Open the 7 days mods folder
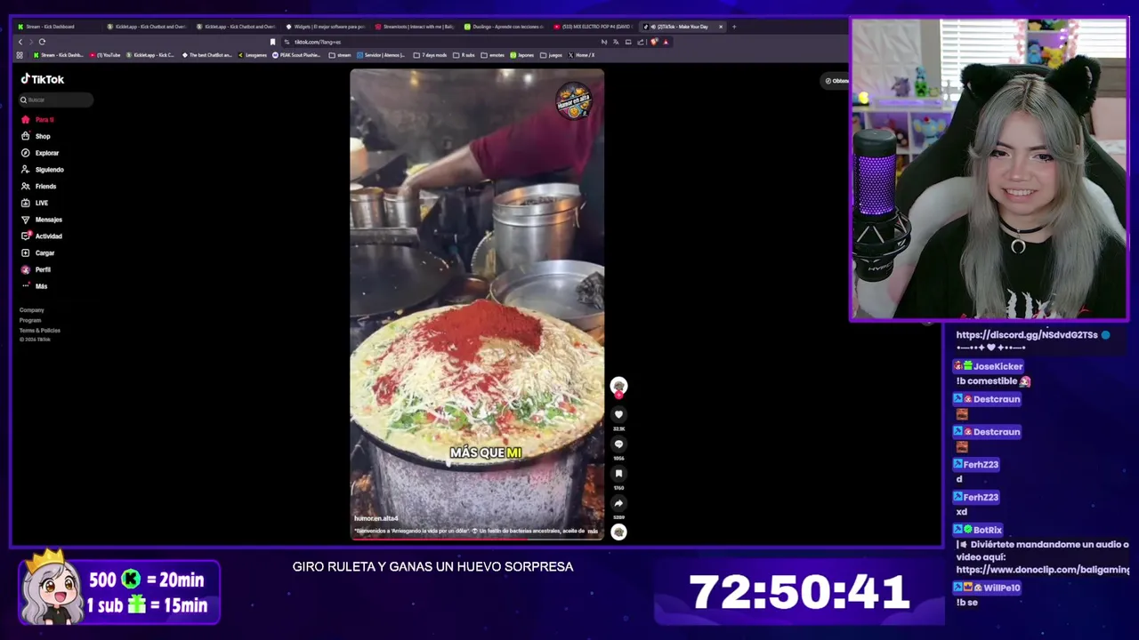The image size is (1139, 640). pyautogui.click(x=430, y=55)
